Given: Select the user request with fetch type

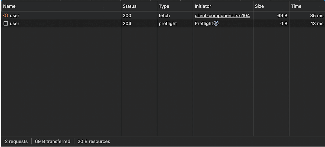Looking at the screenshot, I should [15, 16].
